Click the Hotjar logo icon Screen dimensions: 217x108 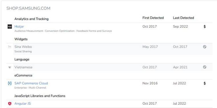coord(10,27)
